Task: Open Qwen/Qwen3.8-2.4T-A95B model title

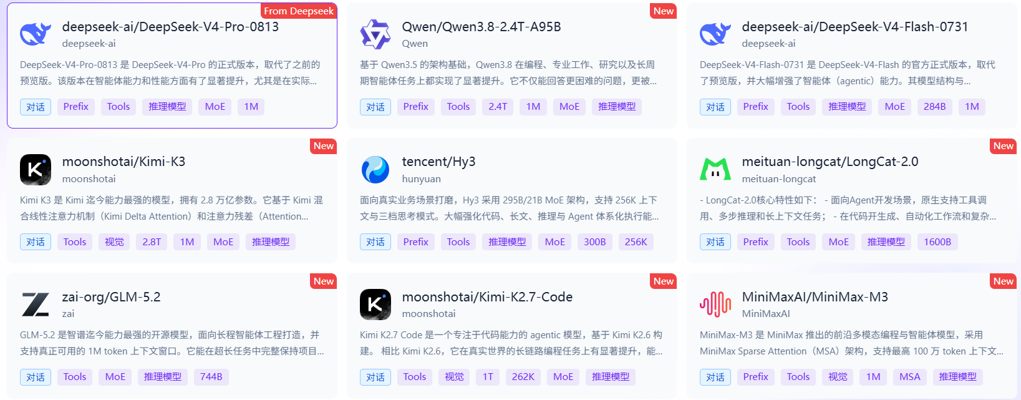Action: coord(481,27)
